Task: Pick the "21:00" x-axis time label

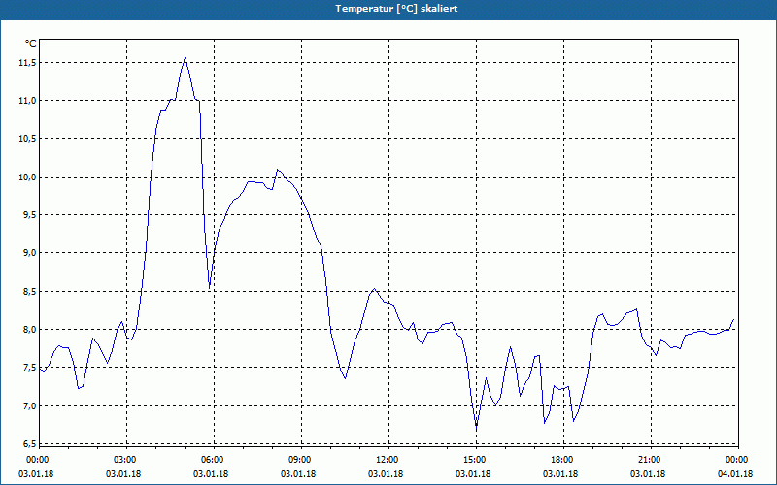Action: pos(651,460)
